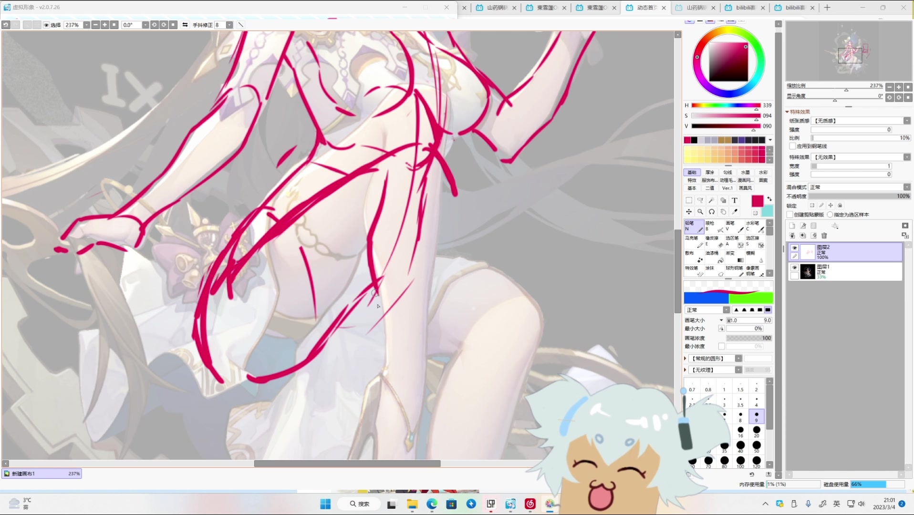Open the 搜索 search box on taskbar
Screen dimensions: 914x515
click(x=359, y=504)
